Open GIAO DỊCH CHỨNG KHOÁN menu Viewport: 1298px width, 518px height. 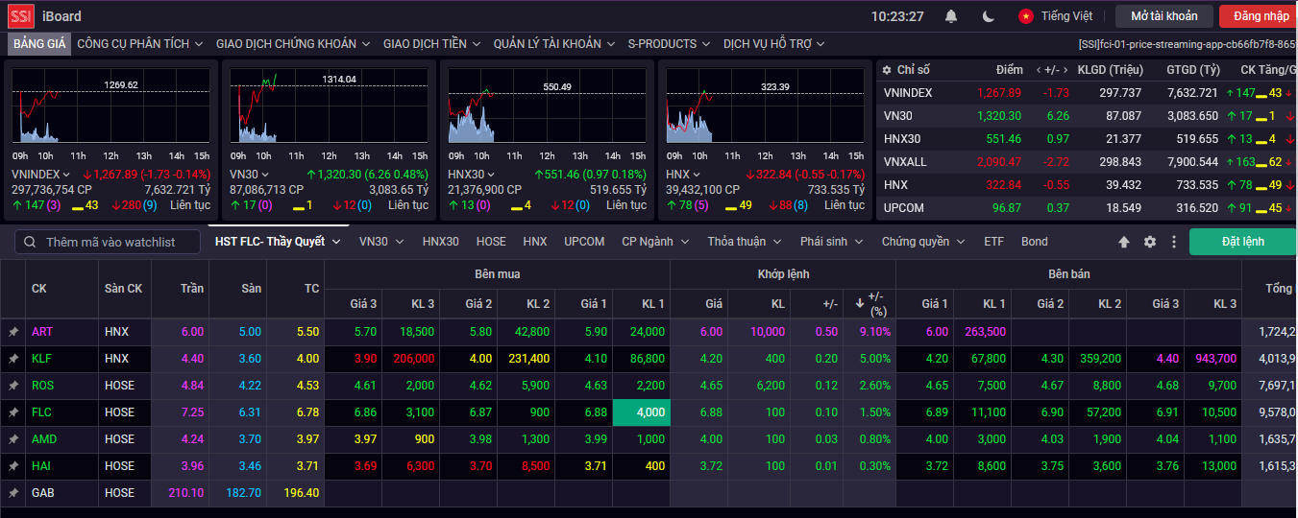pyautogui.click(x=292, y=44)
